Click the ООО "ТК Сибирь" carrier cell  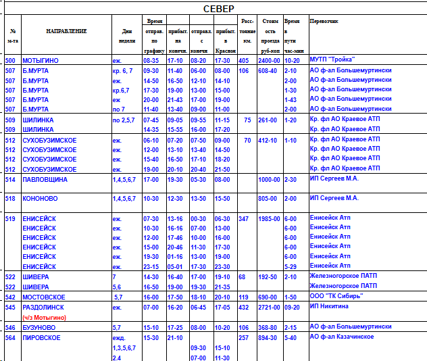pos(336,296)
